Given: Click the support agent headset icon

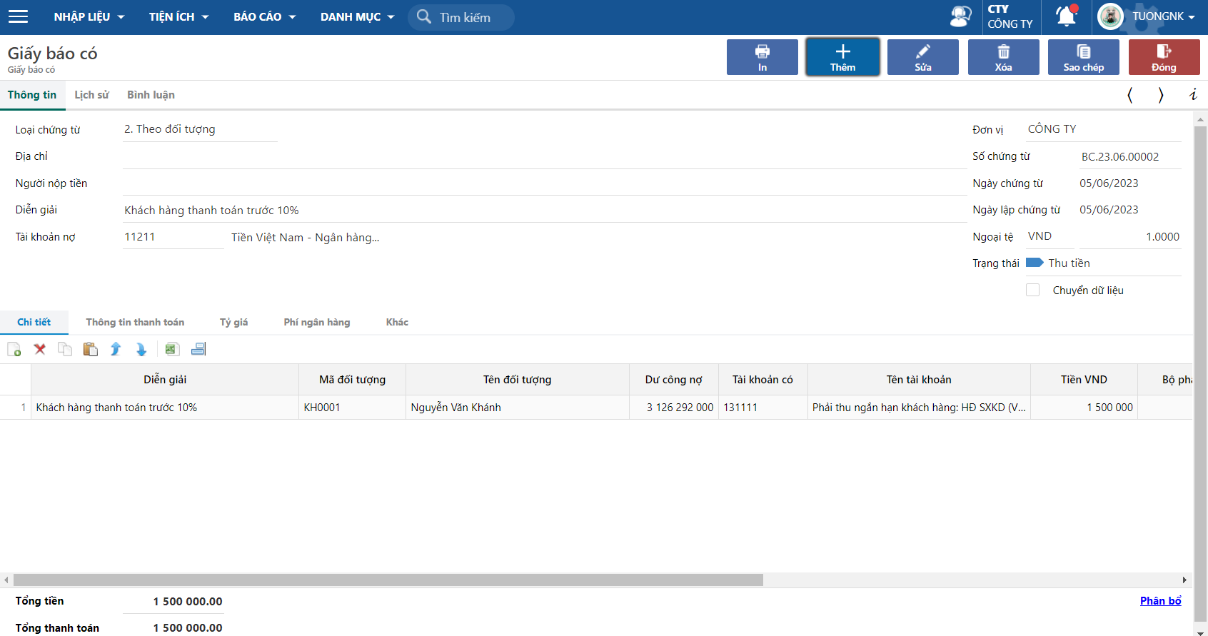Looking at the screenshot, I should (x=961, y=16).
